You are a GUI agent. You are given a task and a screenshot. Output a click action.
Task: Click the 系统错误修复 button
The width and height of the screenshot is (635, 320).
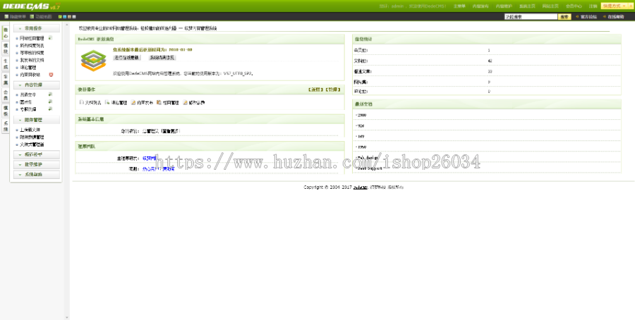(x=162, y=58)
